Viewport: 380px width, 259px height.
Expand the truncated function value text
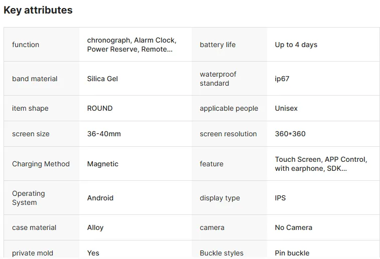point(132,45)
